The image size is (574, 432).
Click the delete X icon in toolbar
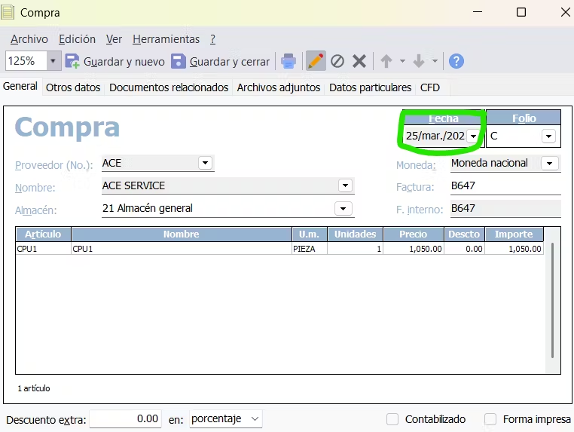(359, 61)
